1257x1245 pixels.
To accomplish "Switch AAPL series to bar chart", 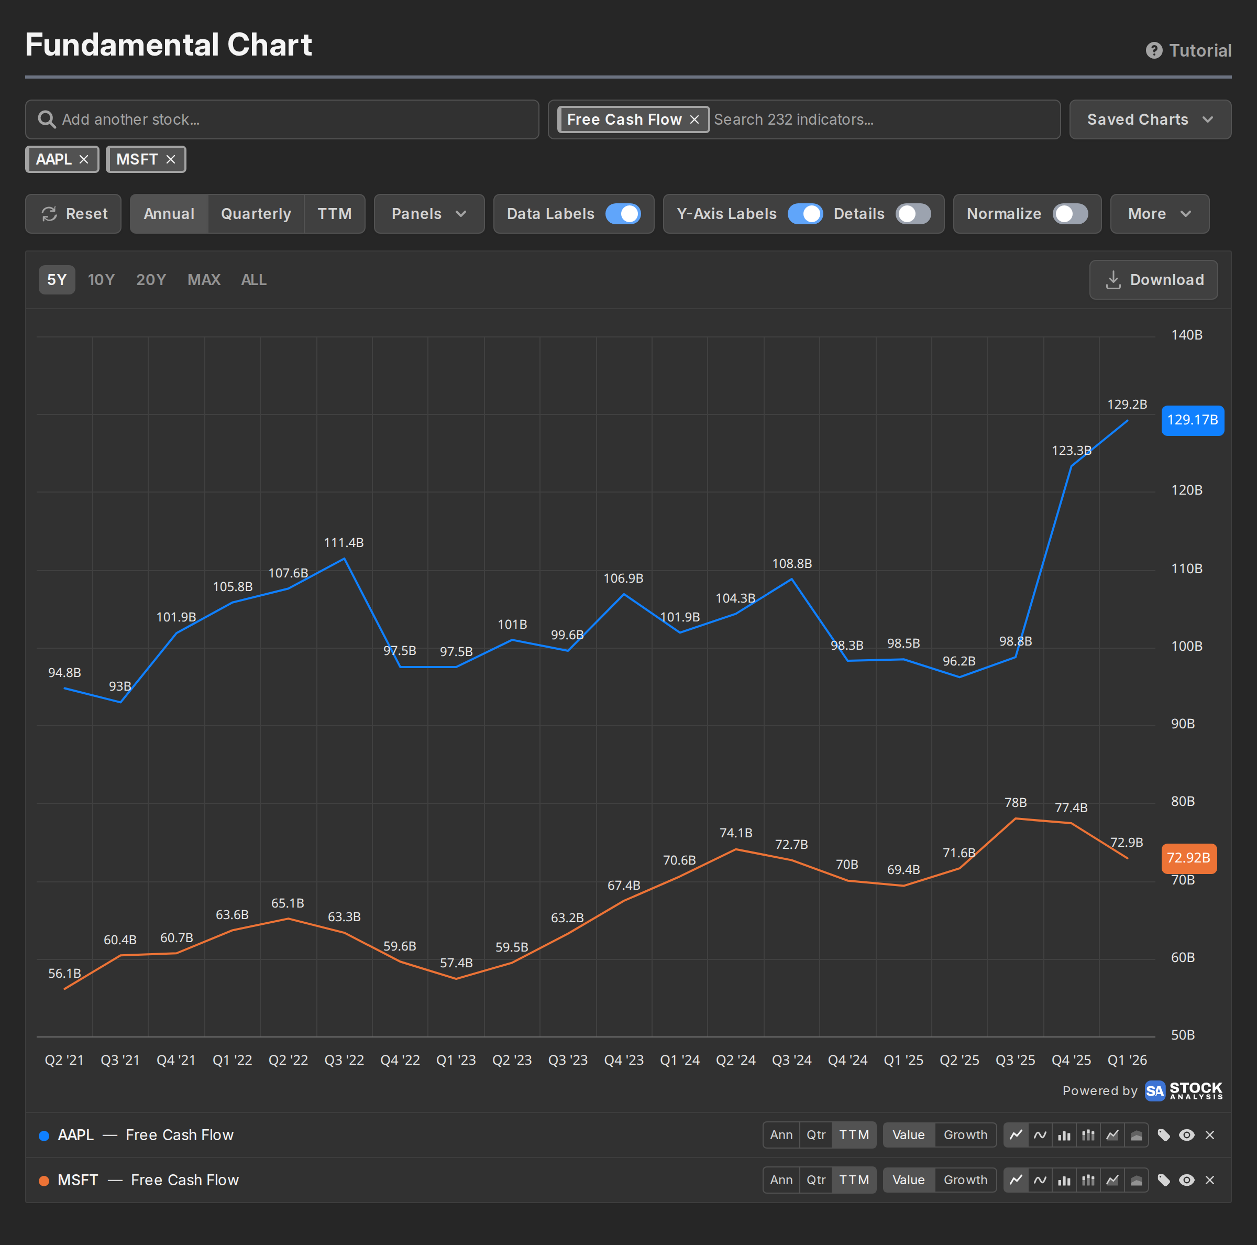I will click(1064, 1135).
